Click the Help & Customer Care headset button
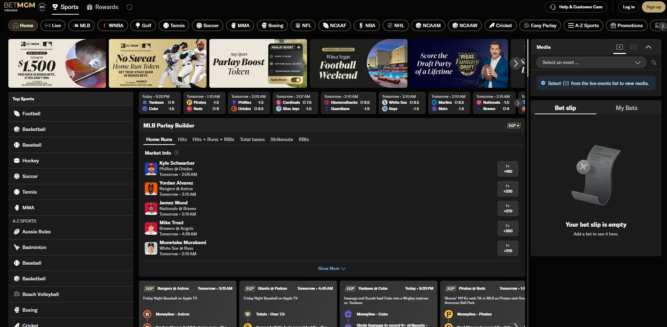 click(576, 7)
